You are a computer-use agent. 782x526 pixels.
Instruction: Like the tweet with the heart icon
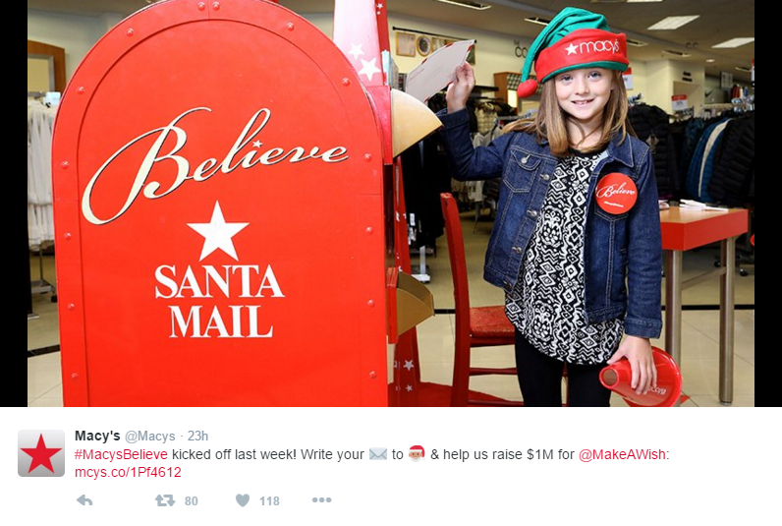(x=243, y=500)
